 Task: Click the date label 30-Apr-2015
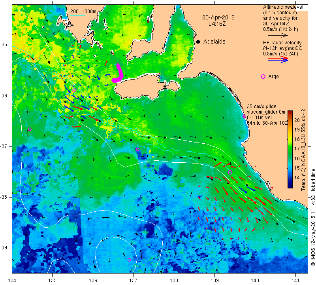[x=218, y=17]
